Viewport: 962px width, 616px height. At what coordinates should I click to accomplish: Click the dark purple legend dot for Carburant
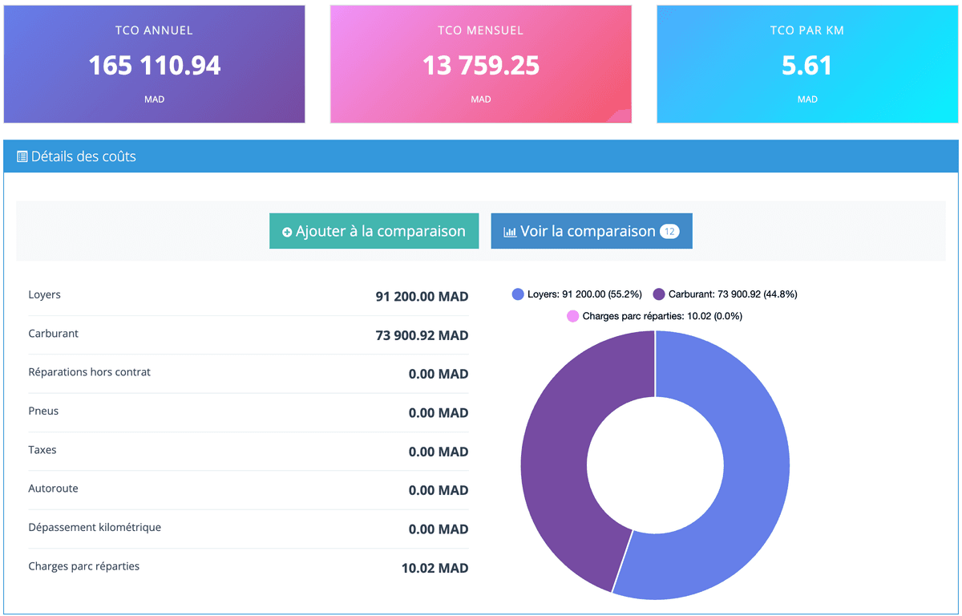(659, 294)
